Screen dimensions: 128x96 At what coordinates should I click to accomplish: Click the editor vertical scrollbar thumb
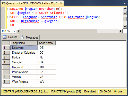point(125,19)
